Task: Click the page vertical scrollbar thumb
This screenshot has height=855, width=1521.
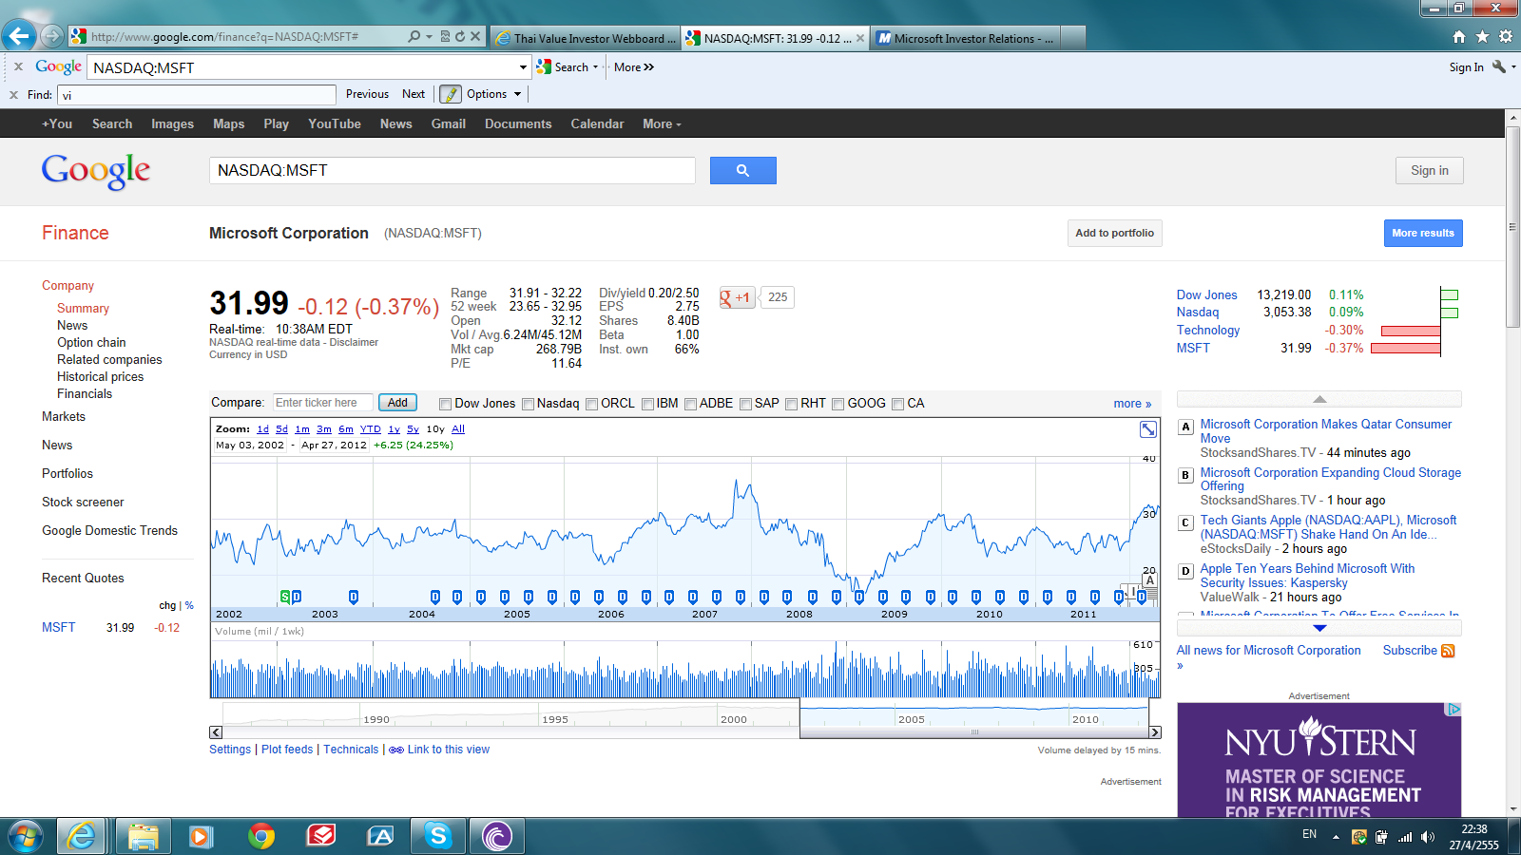Action: [1512, 227]
